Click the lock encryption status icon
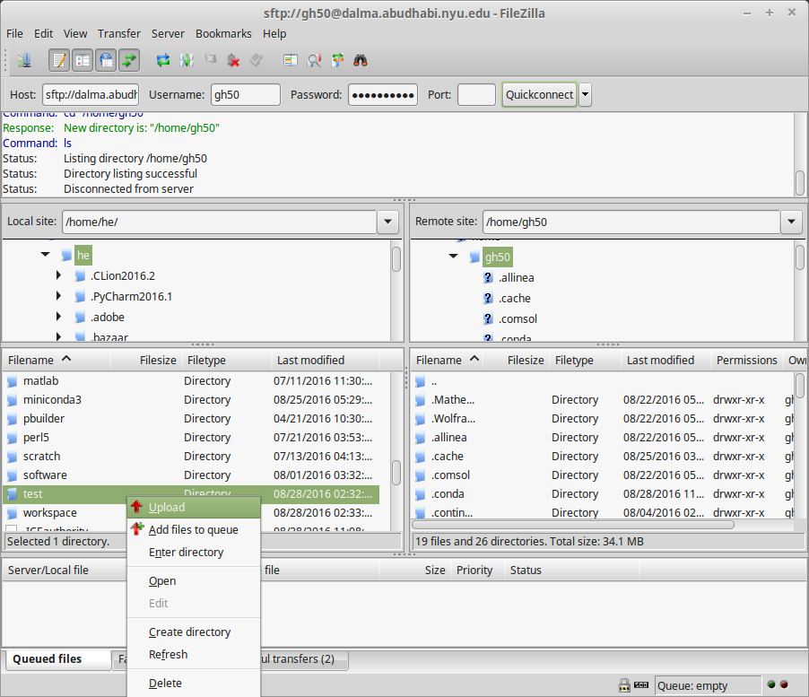This screenshot has height=697, width=809. pyautogui.click(x=623, y=685)
